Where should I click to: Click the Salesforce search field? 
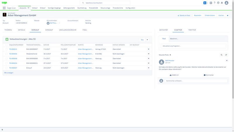105,3
